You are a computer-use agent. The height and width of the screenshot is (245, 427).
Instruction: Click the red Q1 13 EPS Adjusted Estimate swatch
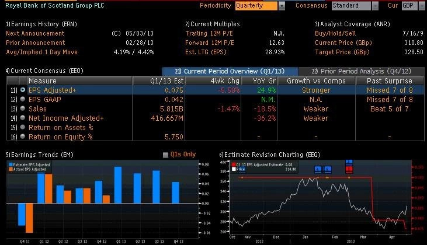point(234,164)
